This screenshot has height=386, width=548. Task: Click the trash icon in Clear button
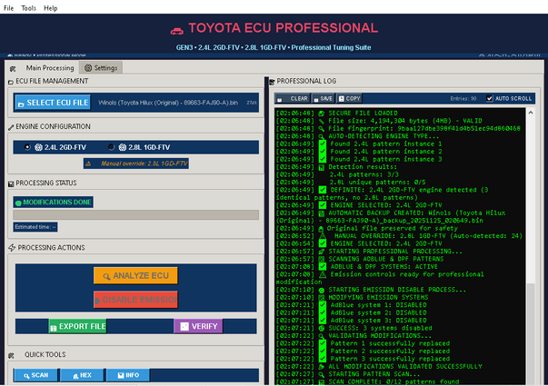280,100
